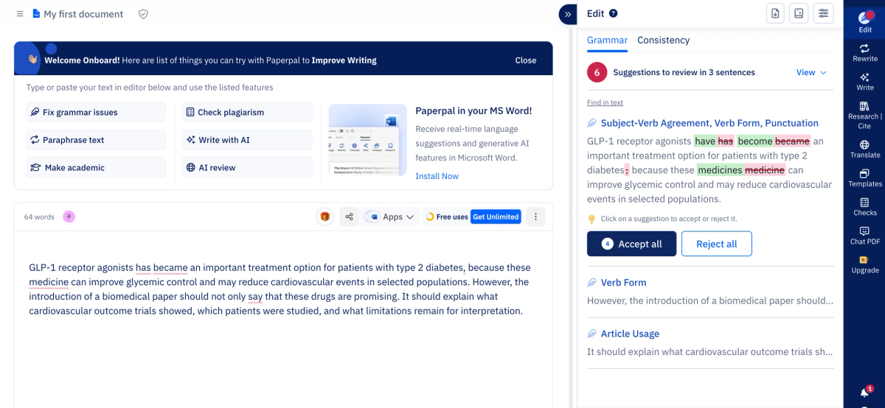Expand the View dropdown
Image resolution: width=885 pixels, height=408 pixels.
point(811,72)
